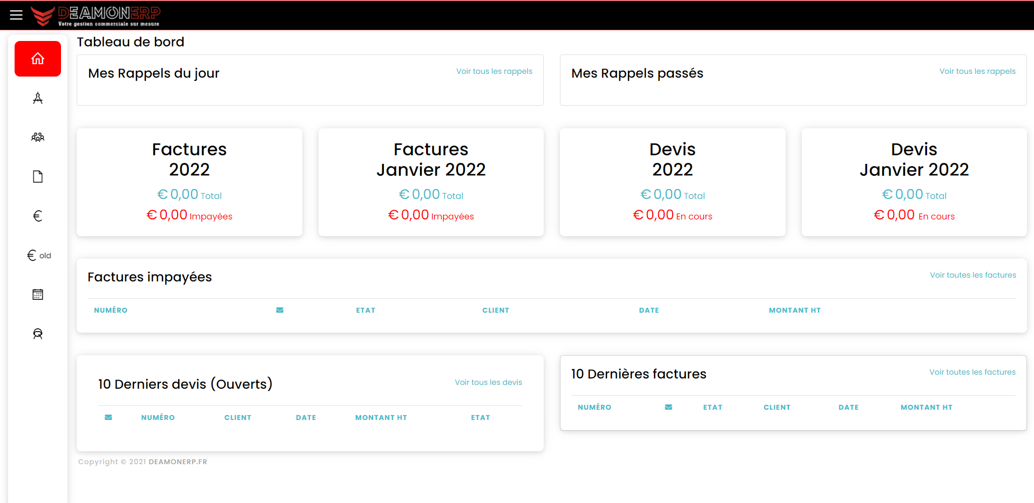The height and width of the screenshot is (503, 1034).
Task: View all reminders in Rappels du jour
Action: click(494, 71)
